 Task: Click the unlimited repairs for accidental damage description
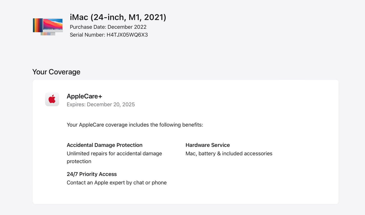[114, 153]
